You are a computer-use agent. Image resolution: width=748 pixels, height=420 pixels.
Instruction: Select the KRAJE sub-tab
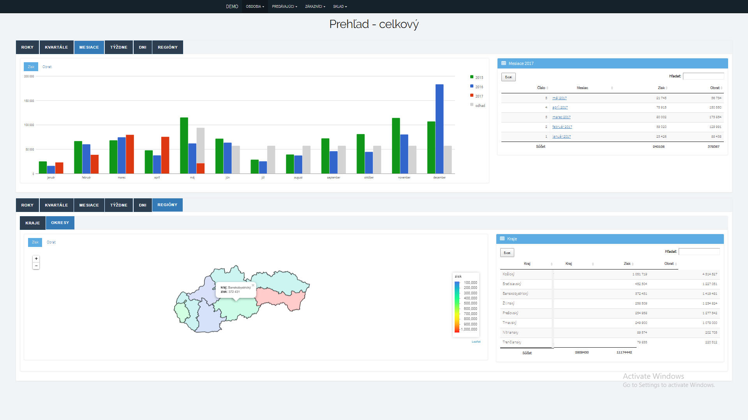[33, 223]
